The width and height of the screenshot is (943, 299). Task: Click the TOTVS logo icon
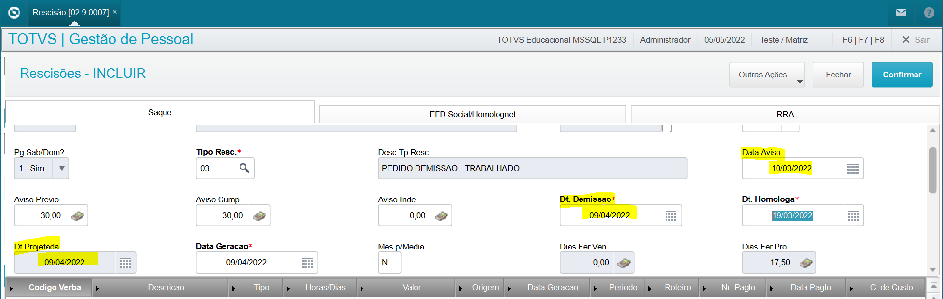[x=14, y=12]
